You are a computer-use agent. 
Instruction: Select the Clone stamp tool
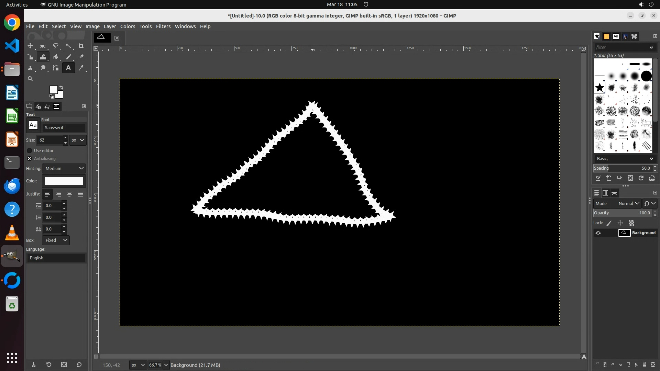30,68
